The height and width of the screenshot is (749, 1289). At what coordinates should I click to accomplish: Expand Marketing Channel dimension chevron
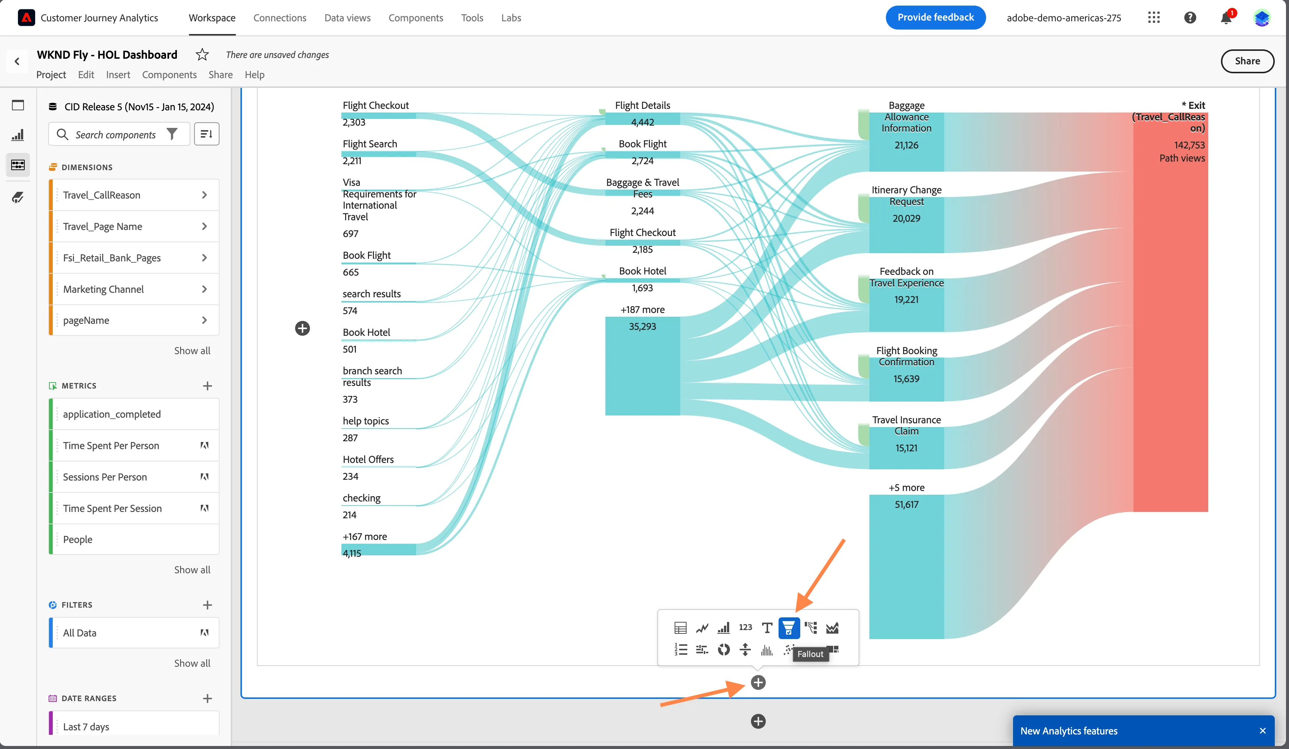pyautogui.click(x=204, y=289)
